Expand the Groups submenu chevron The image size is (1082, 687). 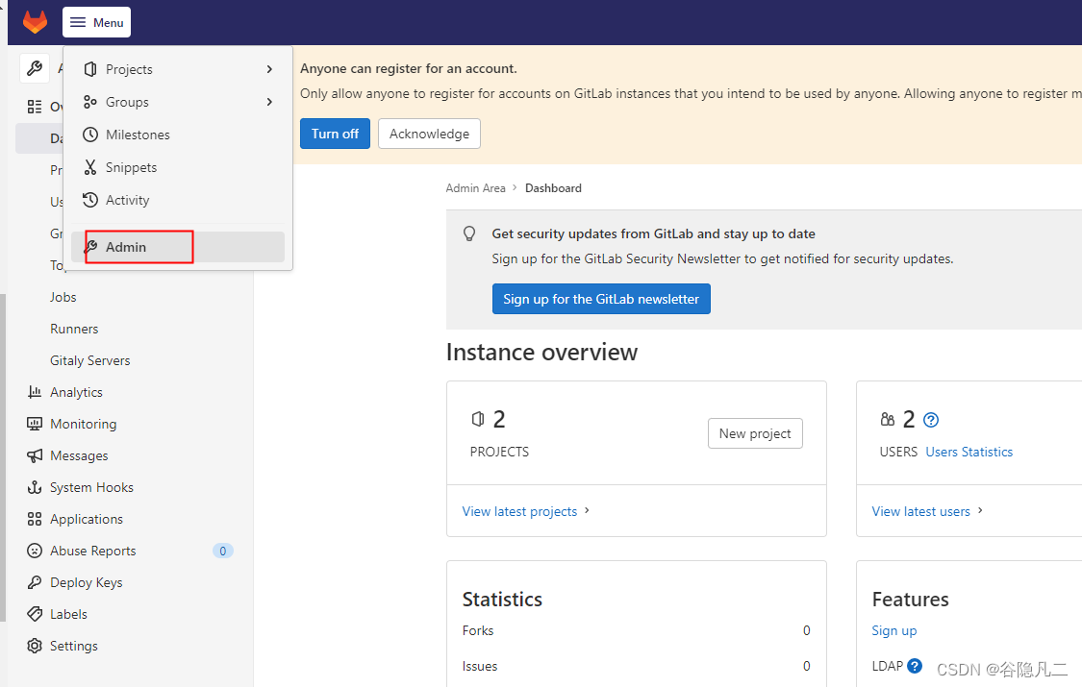point(269,102)
